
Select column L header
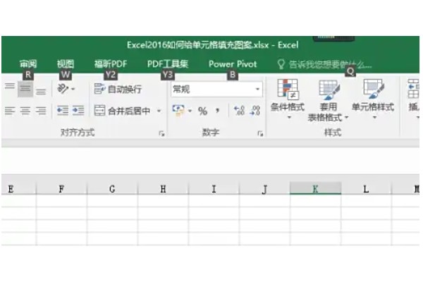coord(366,189)
